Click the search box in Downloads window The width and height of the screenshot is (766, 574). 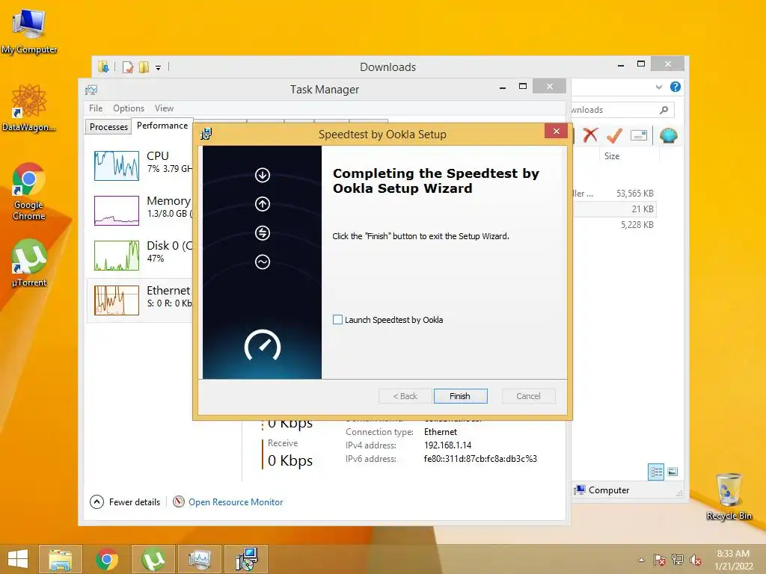click(x=622, y=110)
